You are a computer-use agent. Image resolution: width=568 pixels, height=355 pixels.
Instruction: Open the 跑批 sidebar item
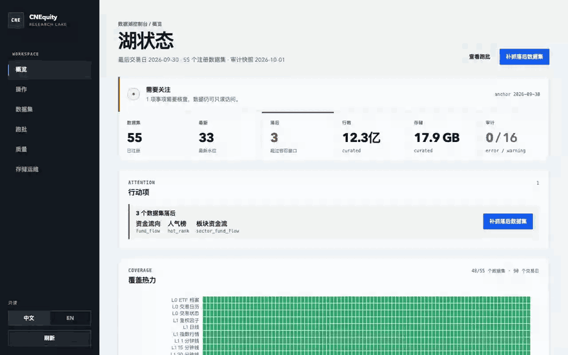(x=50, y=129)
